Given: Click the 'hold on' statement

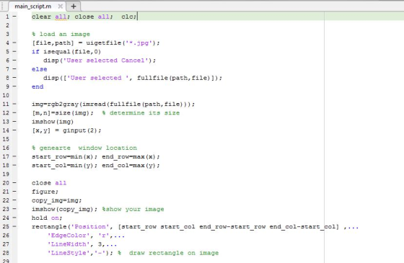Looking at the screenshot, I should point(47,218).
